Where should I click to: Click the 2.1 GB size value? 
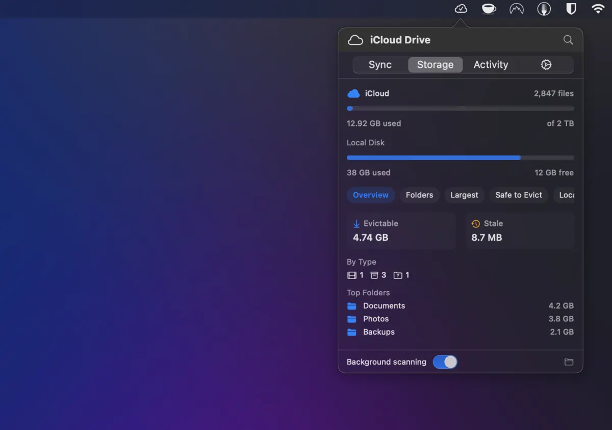(x=562, y=332)
